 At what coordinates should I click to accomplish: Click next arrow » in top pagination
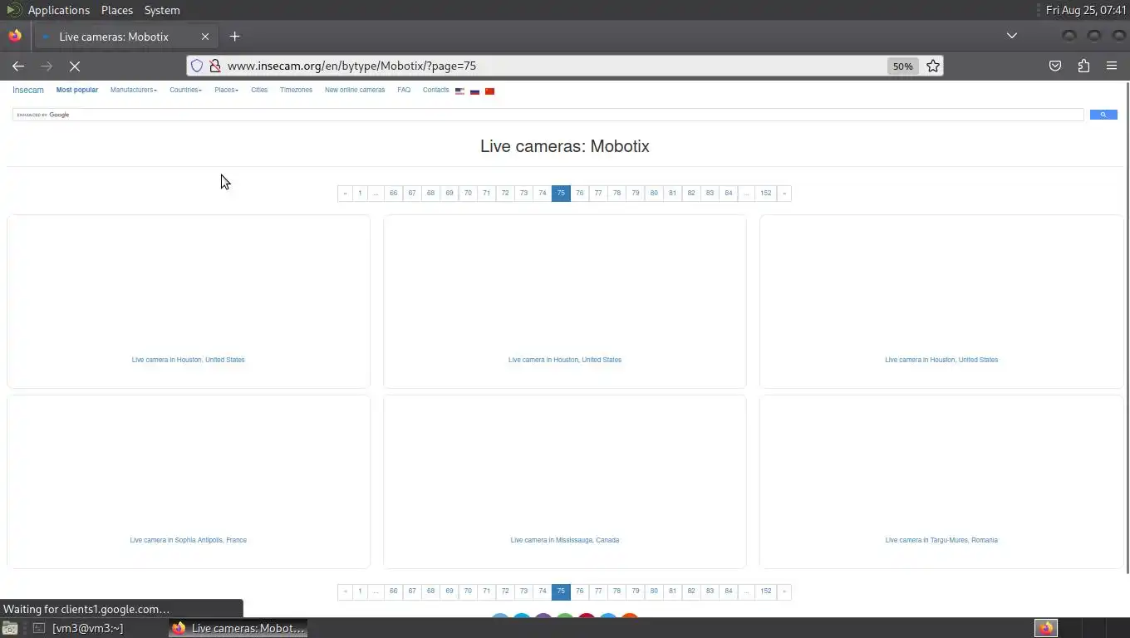tap(784, 194)
